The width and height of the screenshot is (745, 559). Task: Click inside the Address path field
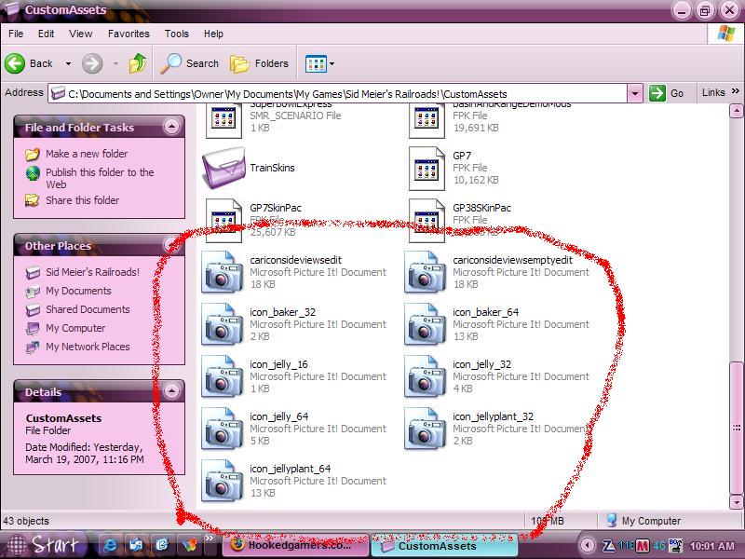337,94
